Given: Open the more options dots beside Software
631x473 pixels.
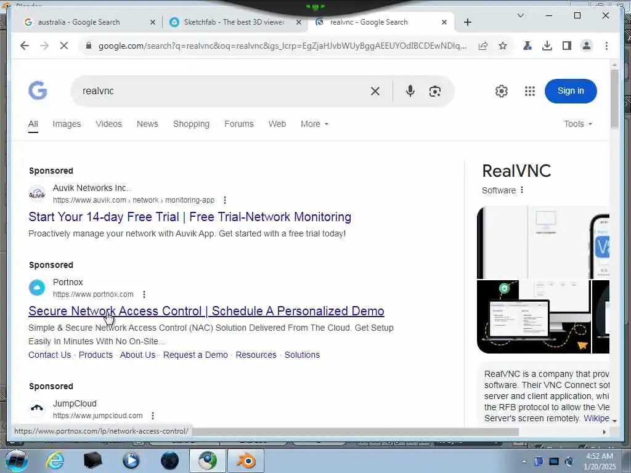Looking at the screenshot, I should click(x=522, y=190).
